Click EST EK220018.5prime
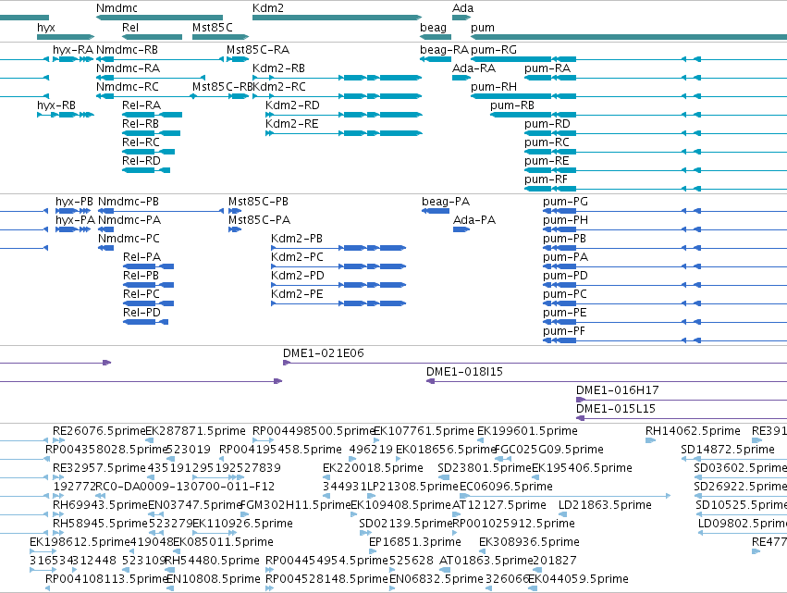The width and height of the screenshot is (787, 593). 326,477
